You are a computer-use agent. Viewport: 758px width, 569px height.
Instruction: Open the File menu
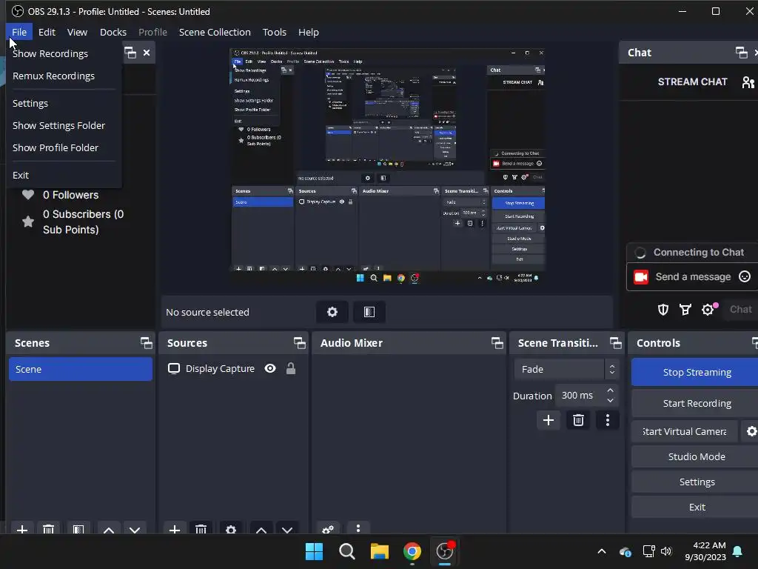pos(19,32)
